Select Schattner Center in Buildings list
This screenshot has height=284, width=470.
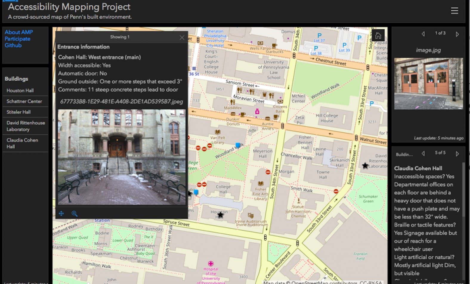click(25, 101)
